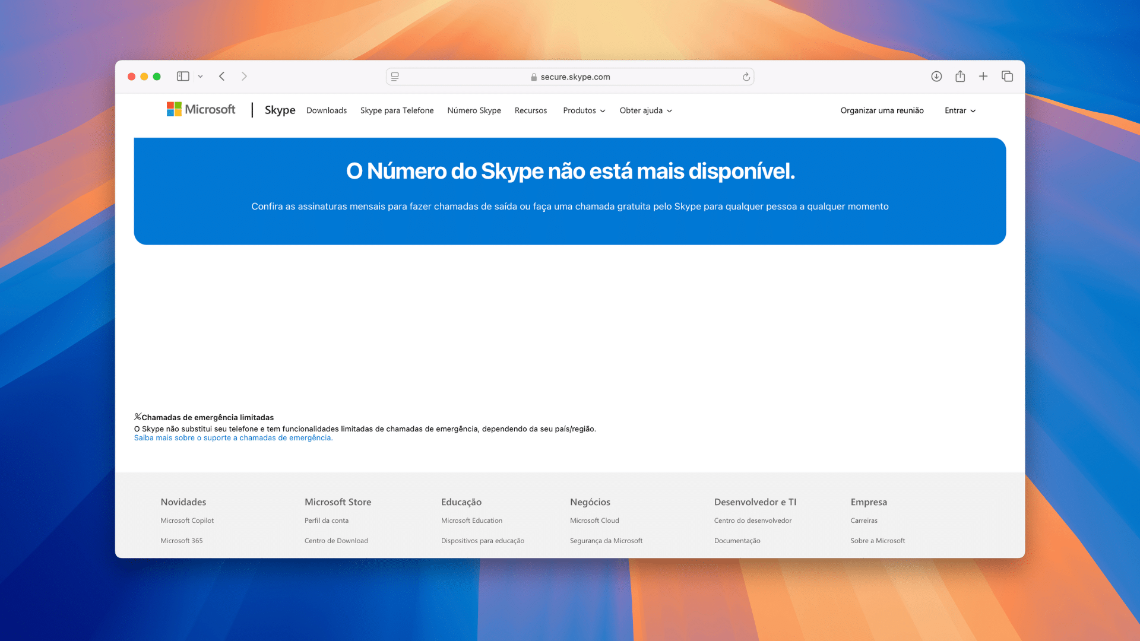Viewport: 1140px width, 641px height.
Task: Click the secure.skype.com address field
Action: pyautogui.click(x=570, y=77)
